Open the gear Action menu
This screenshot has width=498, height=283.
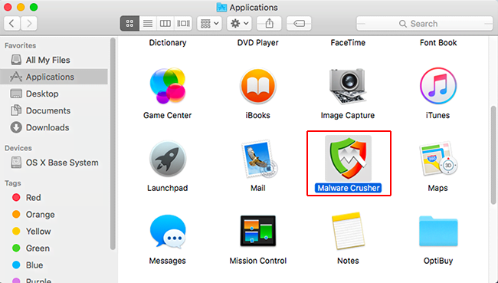(x=239, y=24)
